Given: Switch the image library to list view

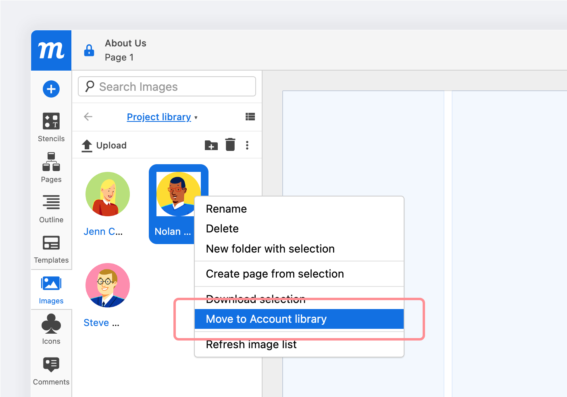Looking at the screenshot, I should 250,117.
